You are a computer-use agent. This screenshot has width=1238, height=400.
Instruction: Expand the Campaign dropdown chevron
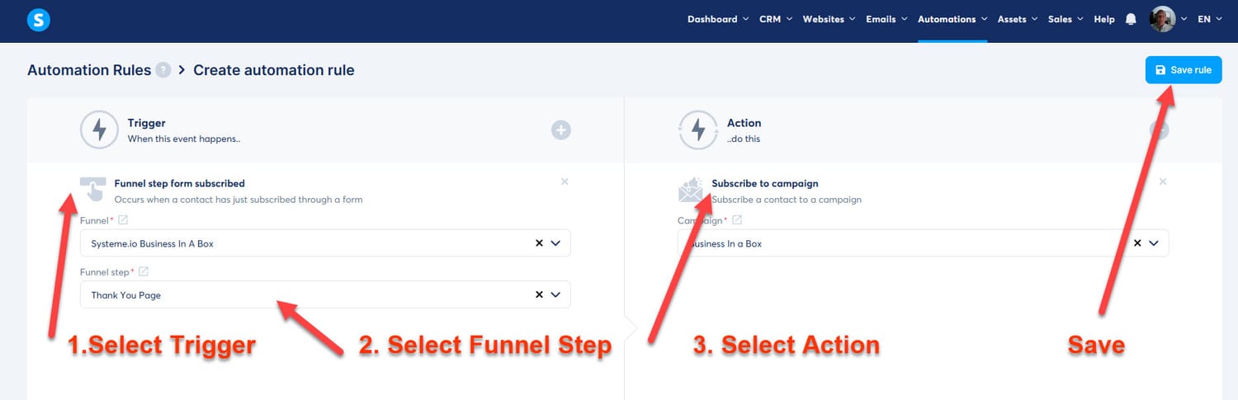coord(1154,243)
